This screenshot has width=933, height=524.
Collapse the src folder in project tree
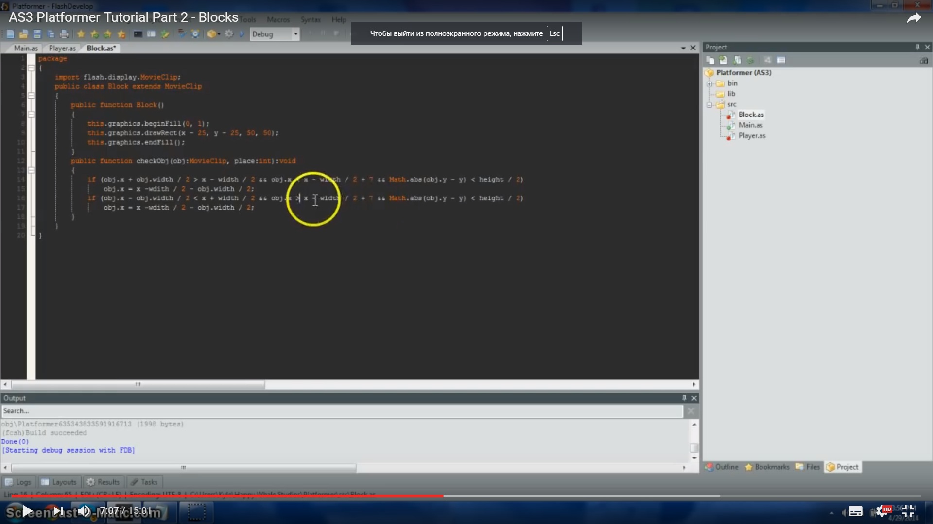tap(709, 104)
